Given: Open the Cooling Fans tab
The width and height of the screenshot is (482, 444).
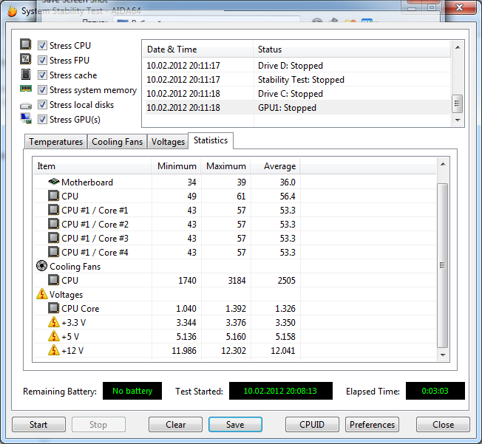Looking at the screenshot, I should 117,142.
